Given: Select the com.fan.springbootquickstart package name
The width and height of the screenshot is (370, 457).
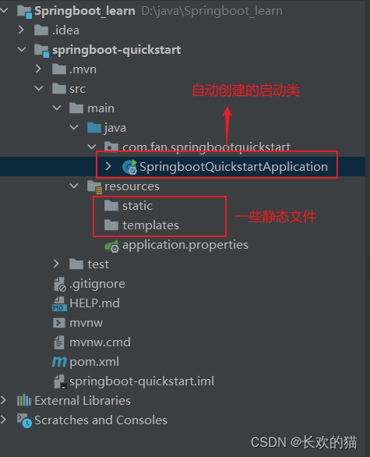Looking at the screenshot, I should (x=206, y=147).
